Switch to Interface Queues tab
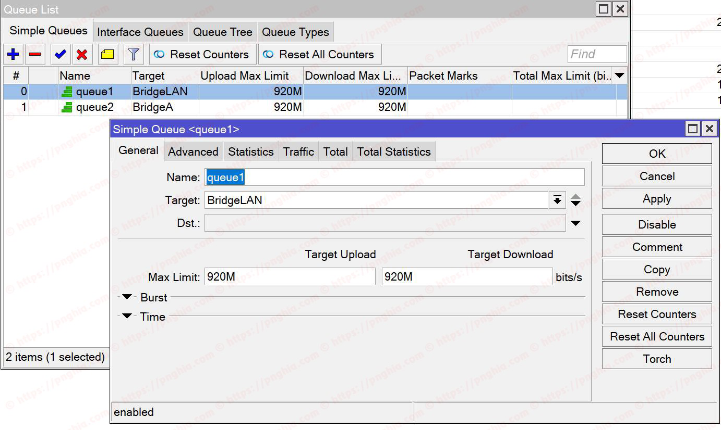 (x=140, y=32)
